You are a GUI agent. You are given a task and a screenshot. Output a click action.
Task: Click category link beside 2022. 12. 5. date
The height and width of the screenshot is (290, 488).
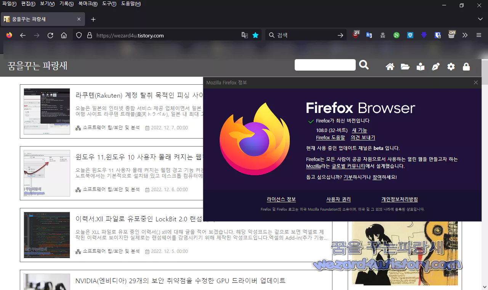coord(111,251)
